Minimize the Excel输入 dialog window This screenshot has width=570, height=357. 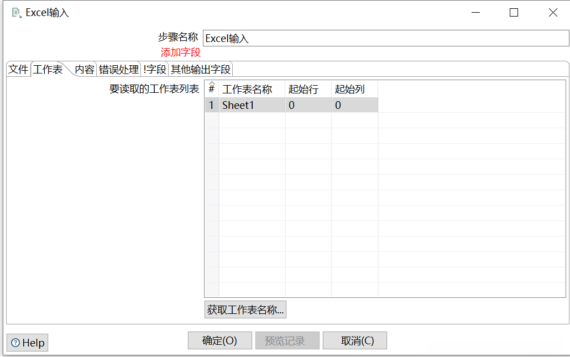pyautogui.click(x=476, y=13)
